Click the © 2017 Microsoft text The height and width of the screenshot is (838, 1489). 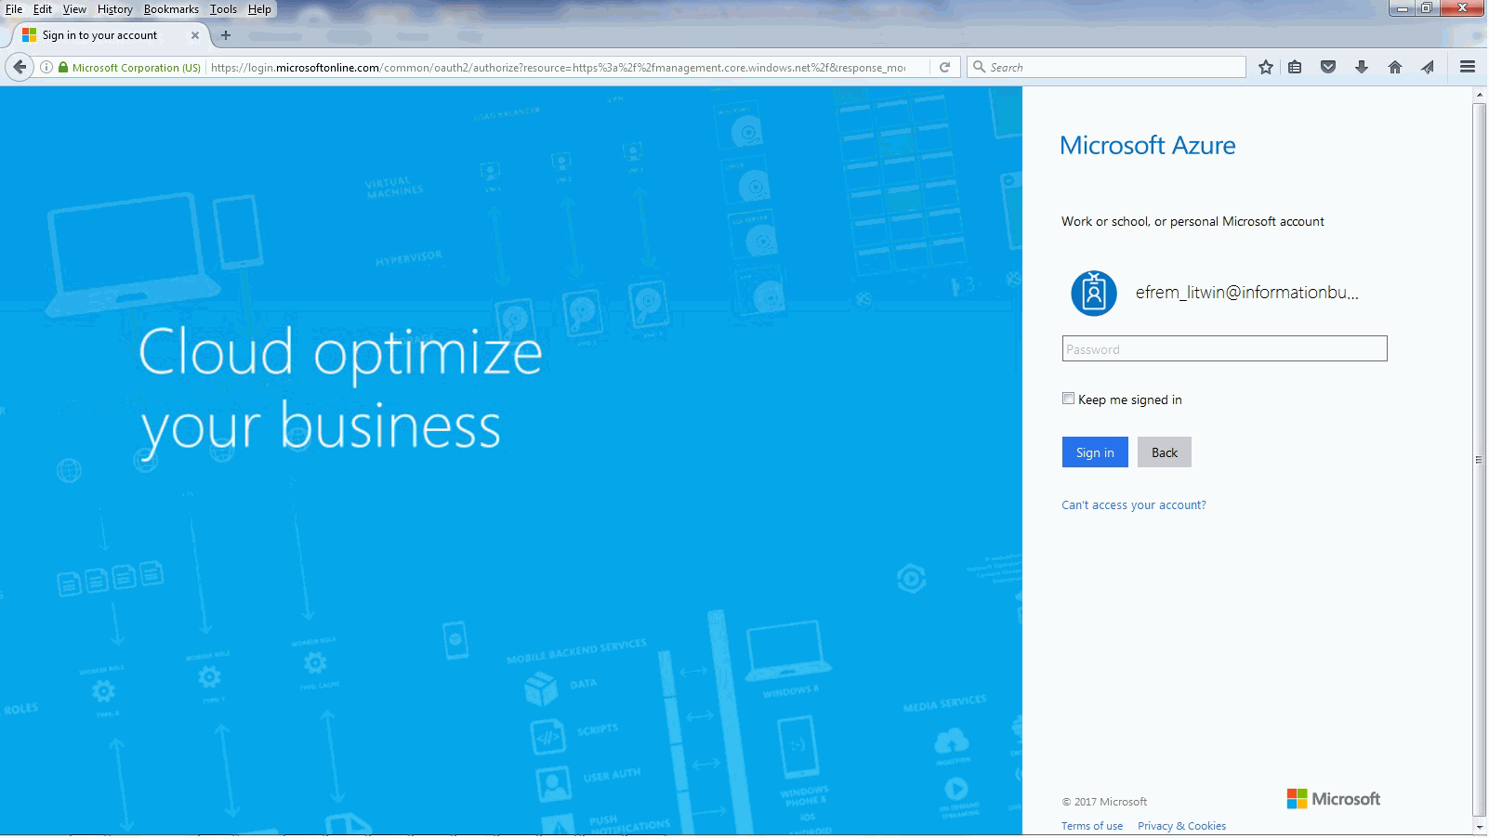point(1104,802)
